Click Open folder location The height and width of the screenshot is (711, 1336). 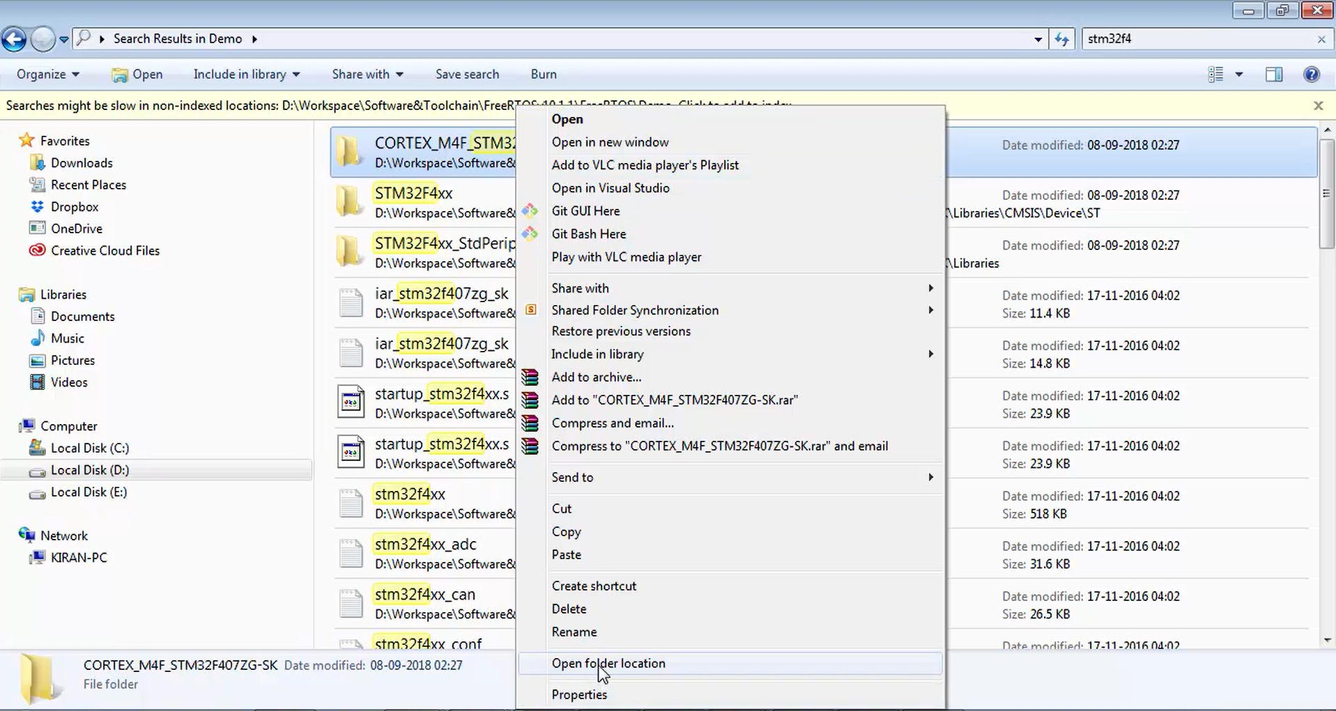pos(730,664)
